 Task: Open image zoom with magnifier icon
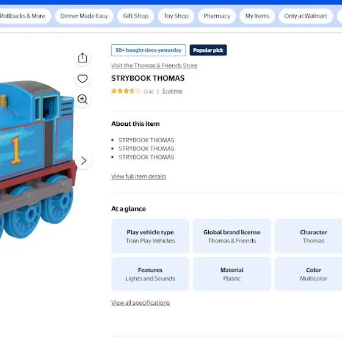coord(82,99)
